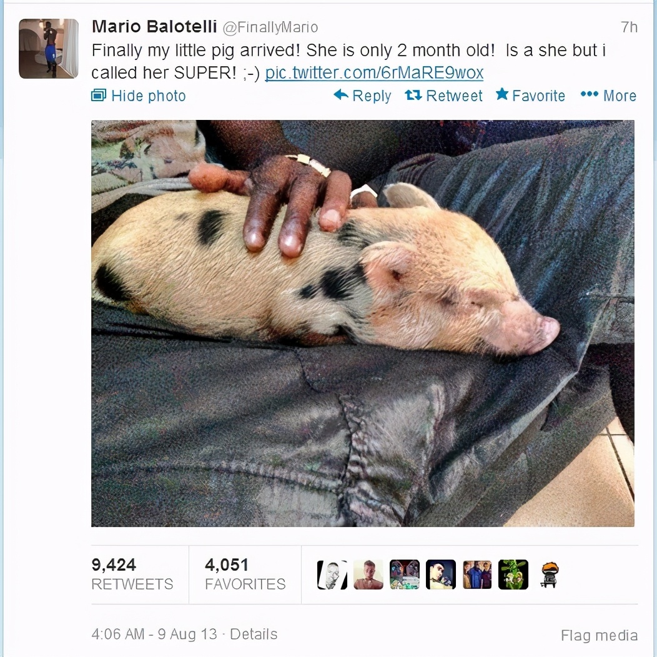Open the green plant retweeter avatar
The width and height of the screenshot is (657, 657).
[513, 575]
